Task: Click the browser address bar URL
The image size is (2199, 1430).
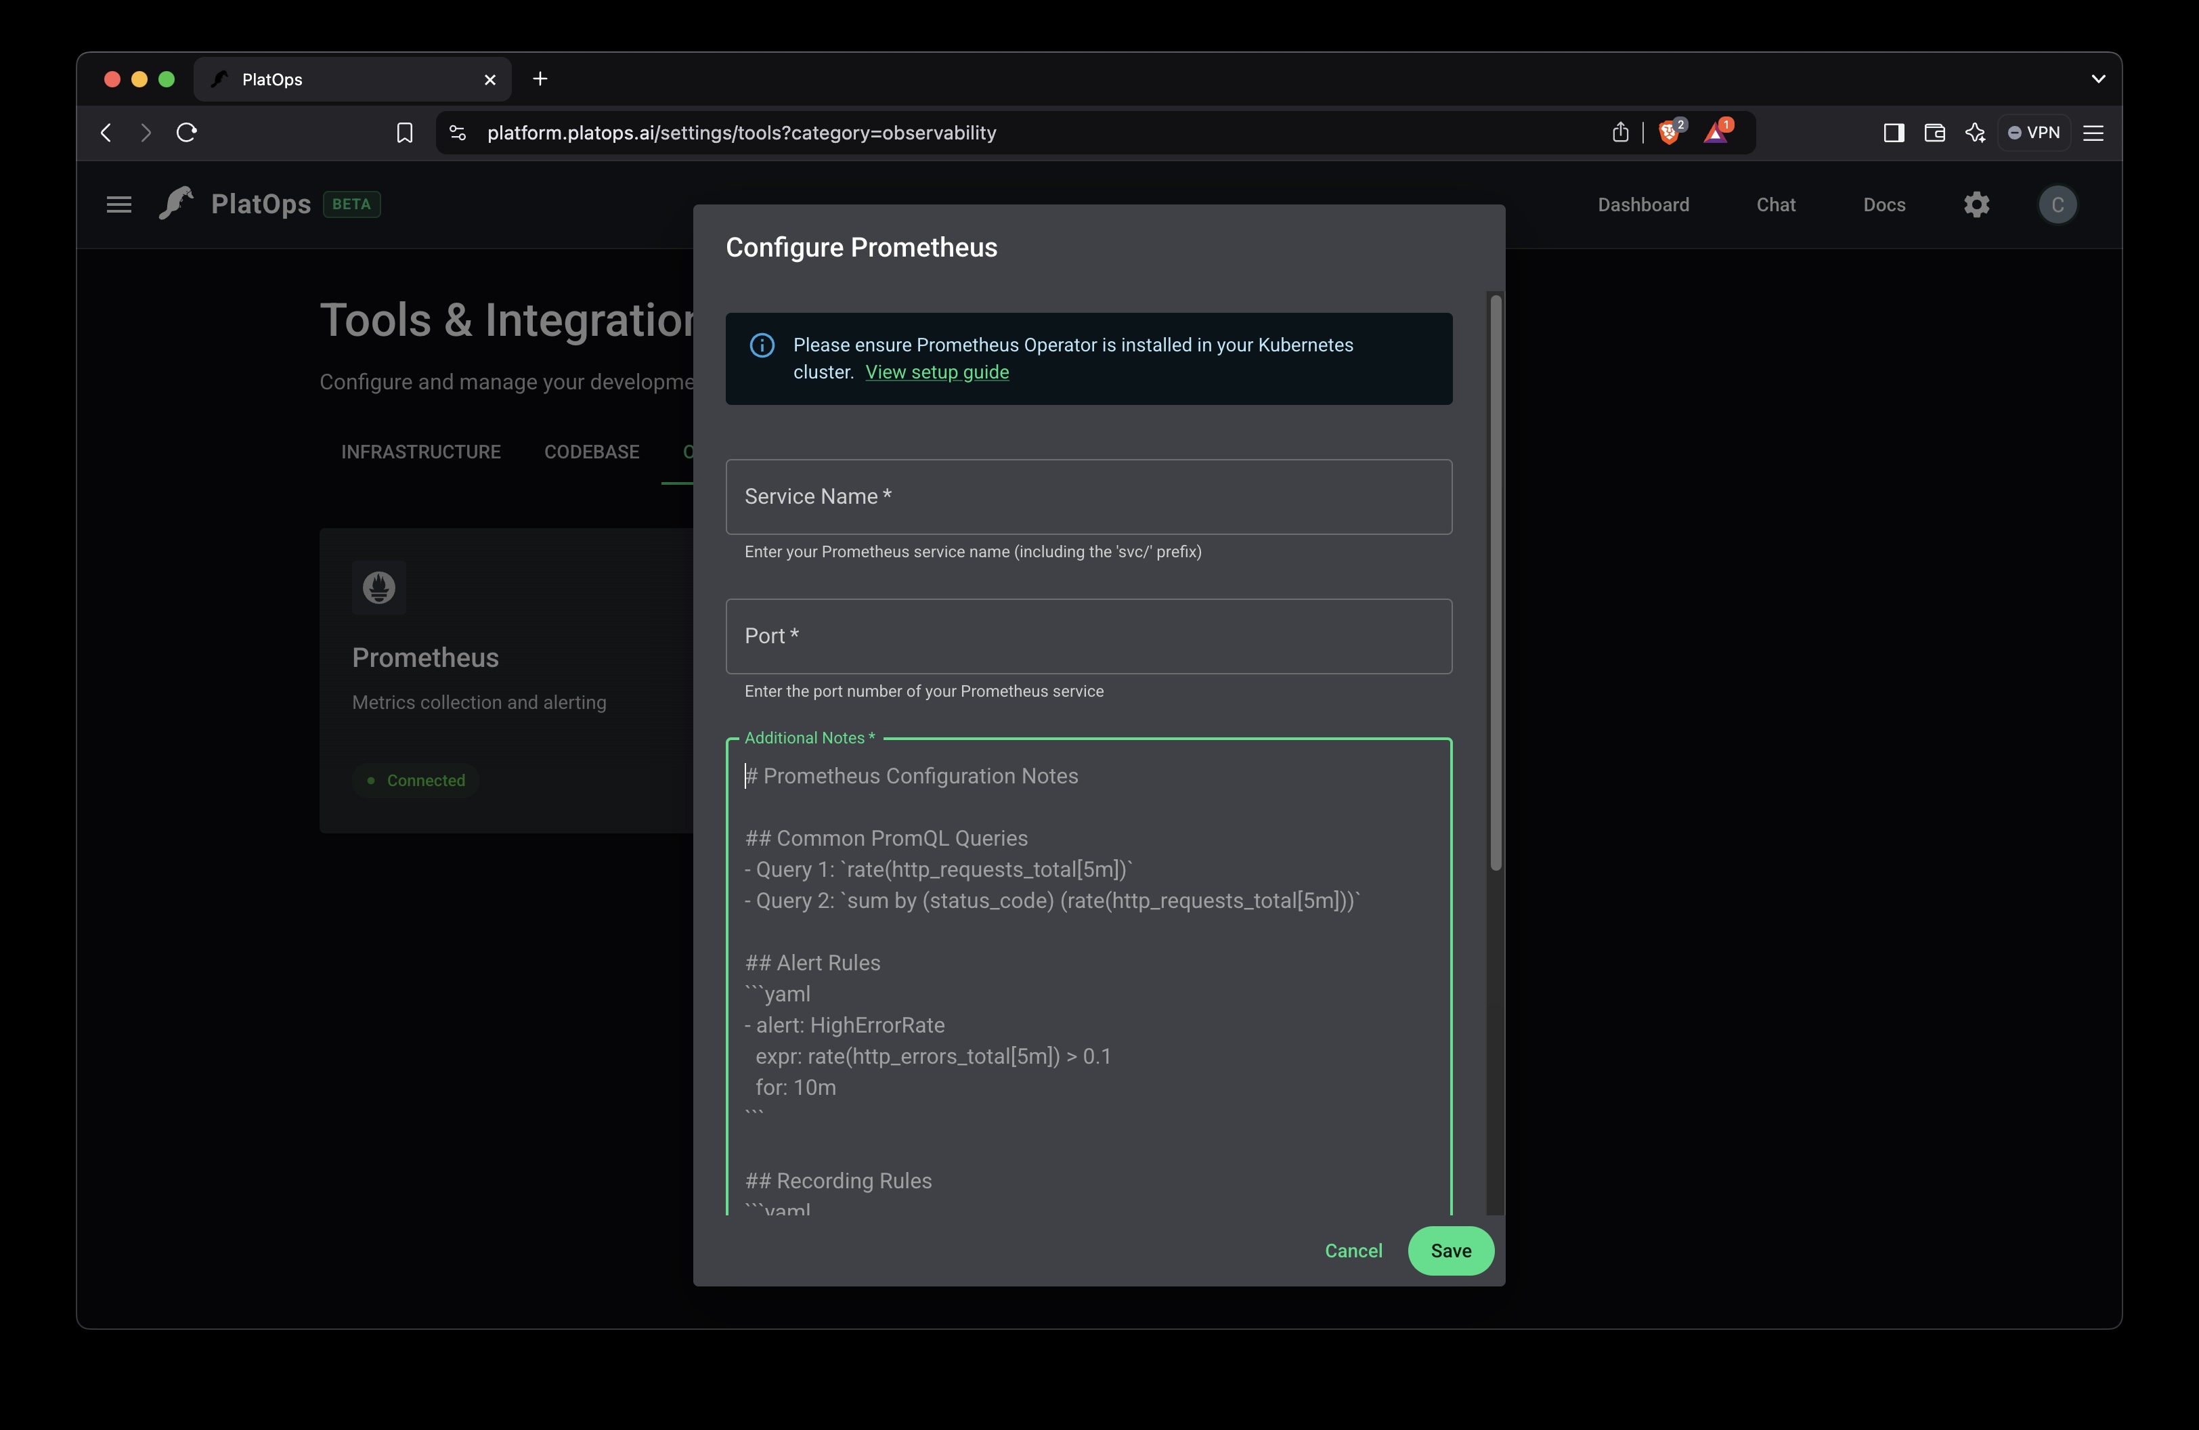Action: (741, 133)
